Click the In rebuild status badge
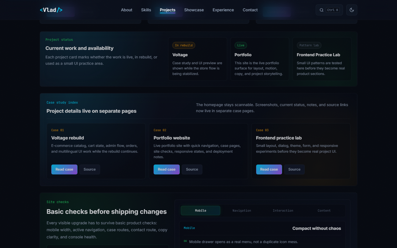This screenshot has height=248, width=397. (x=184, y=45)
